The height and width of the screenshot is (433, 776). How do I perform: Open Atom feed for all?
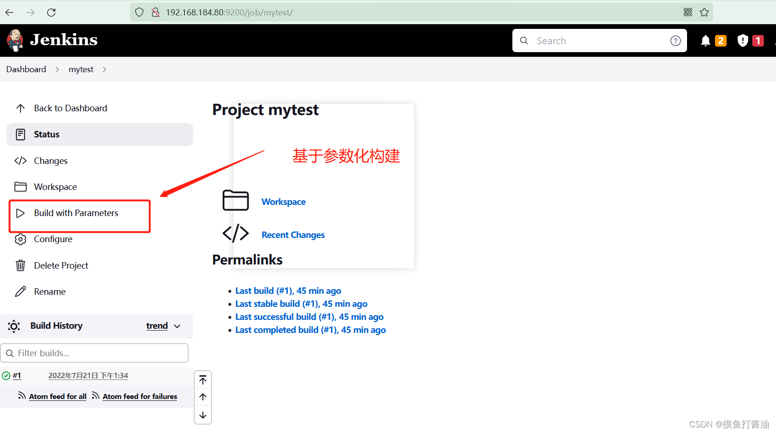58,396
